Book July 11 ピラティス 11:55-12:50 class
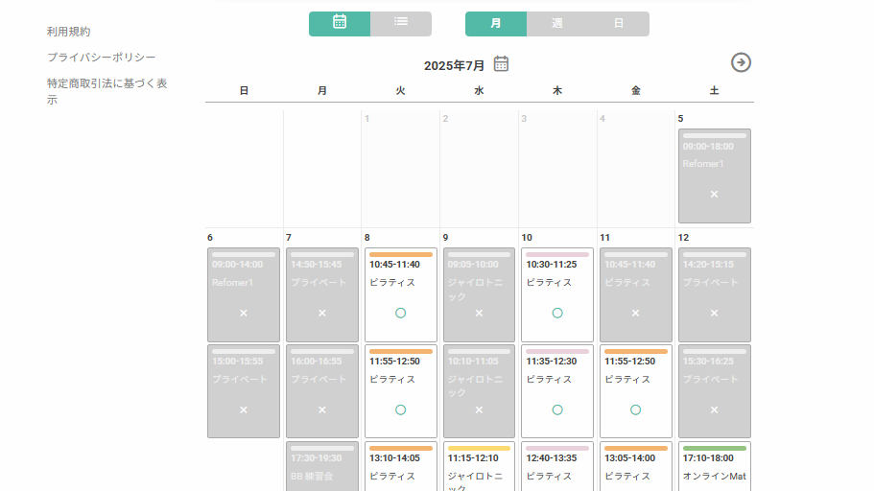 (636, 391)
